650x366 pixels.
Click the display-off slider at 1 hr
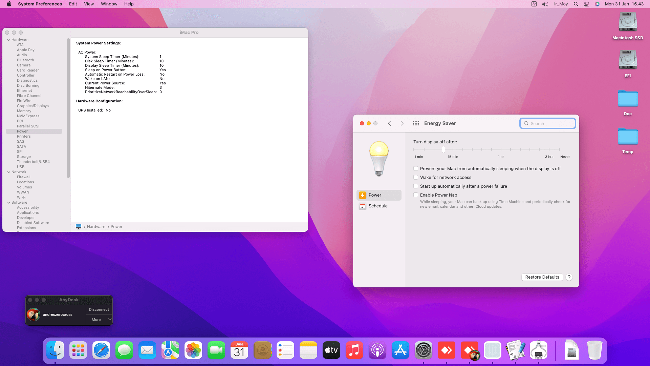tap(501, 149)
